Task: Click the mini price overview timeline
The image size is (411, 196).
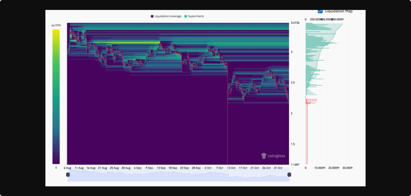Action: coord(178,176)
